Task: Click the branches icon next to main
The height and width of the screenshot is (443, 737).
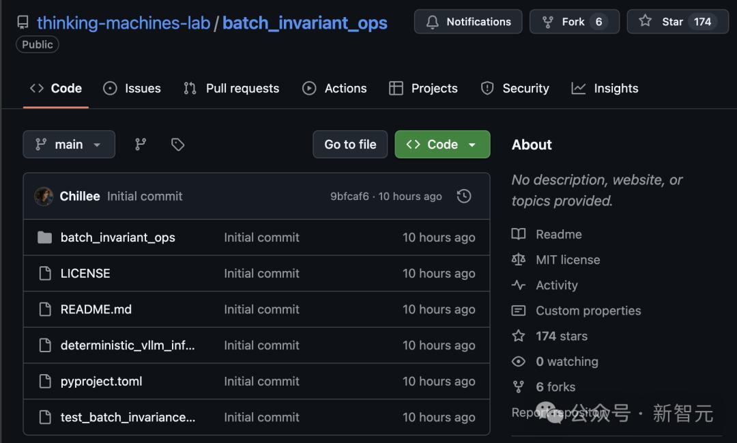Action: (141, 144)
